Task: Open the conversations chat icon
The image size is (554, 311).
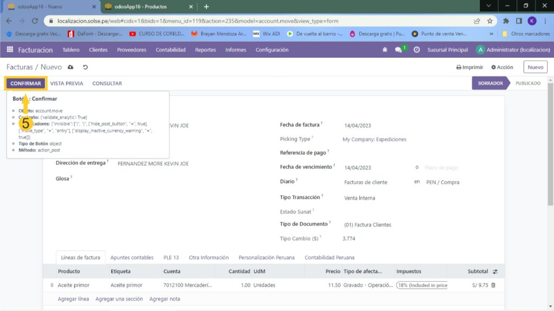Action: (x=399, y=50)
